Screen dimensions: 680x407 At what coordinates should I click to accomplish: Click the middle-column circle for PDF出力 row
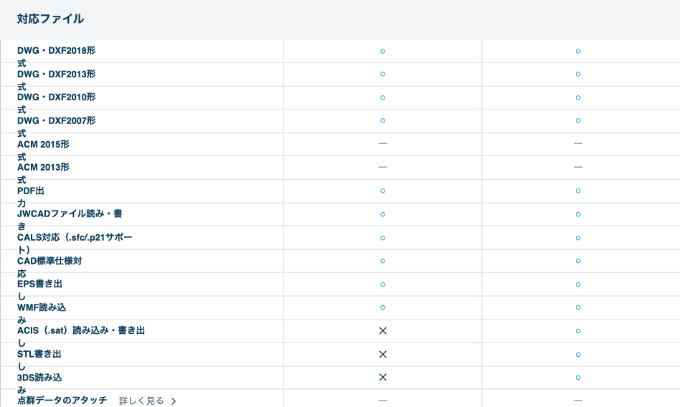pyautogui.click(x=382, y=191)
